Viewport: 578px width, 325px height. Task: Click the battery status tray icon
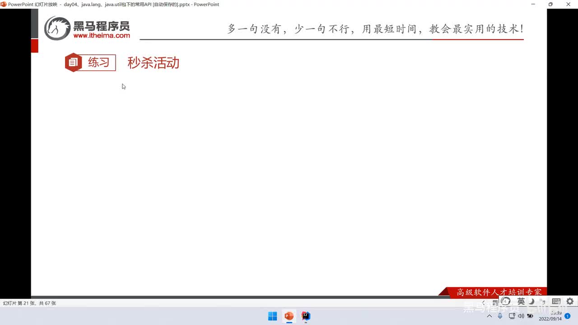coord(530,316)
